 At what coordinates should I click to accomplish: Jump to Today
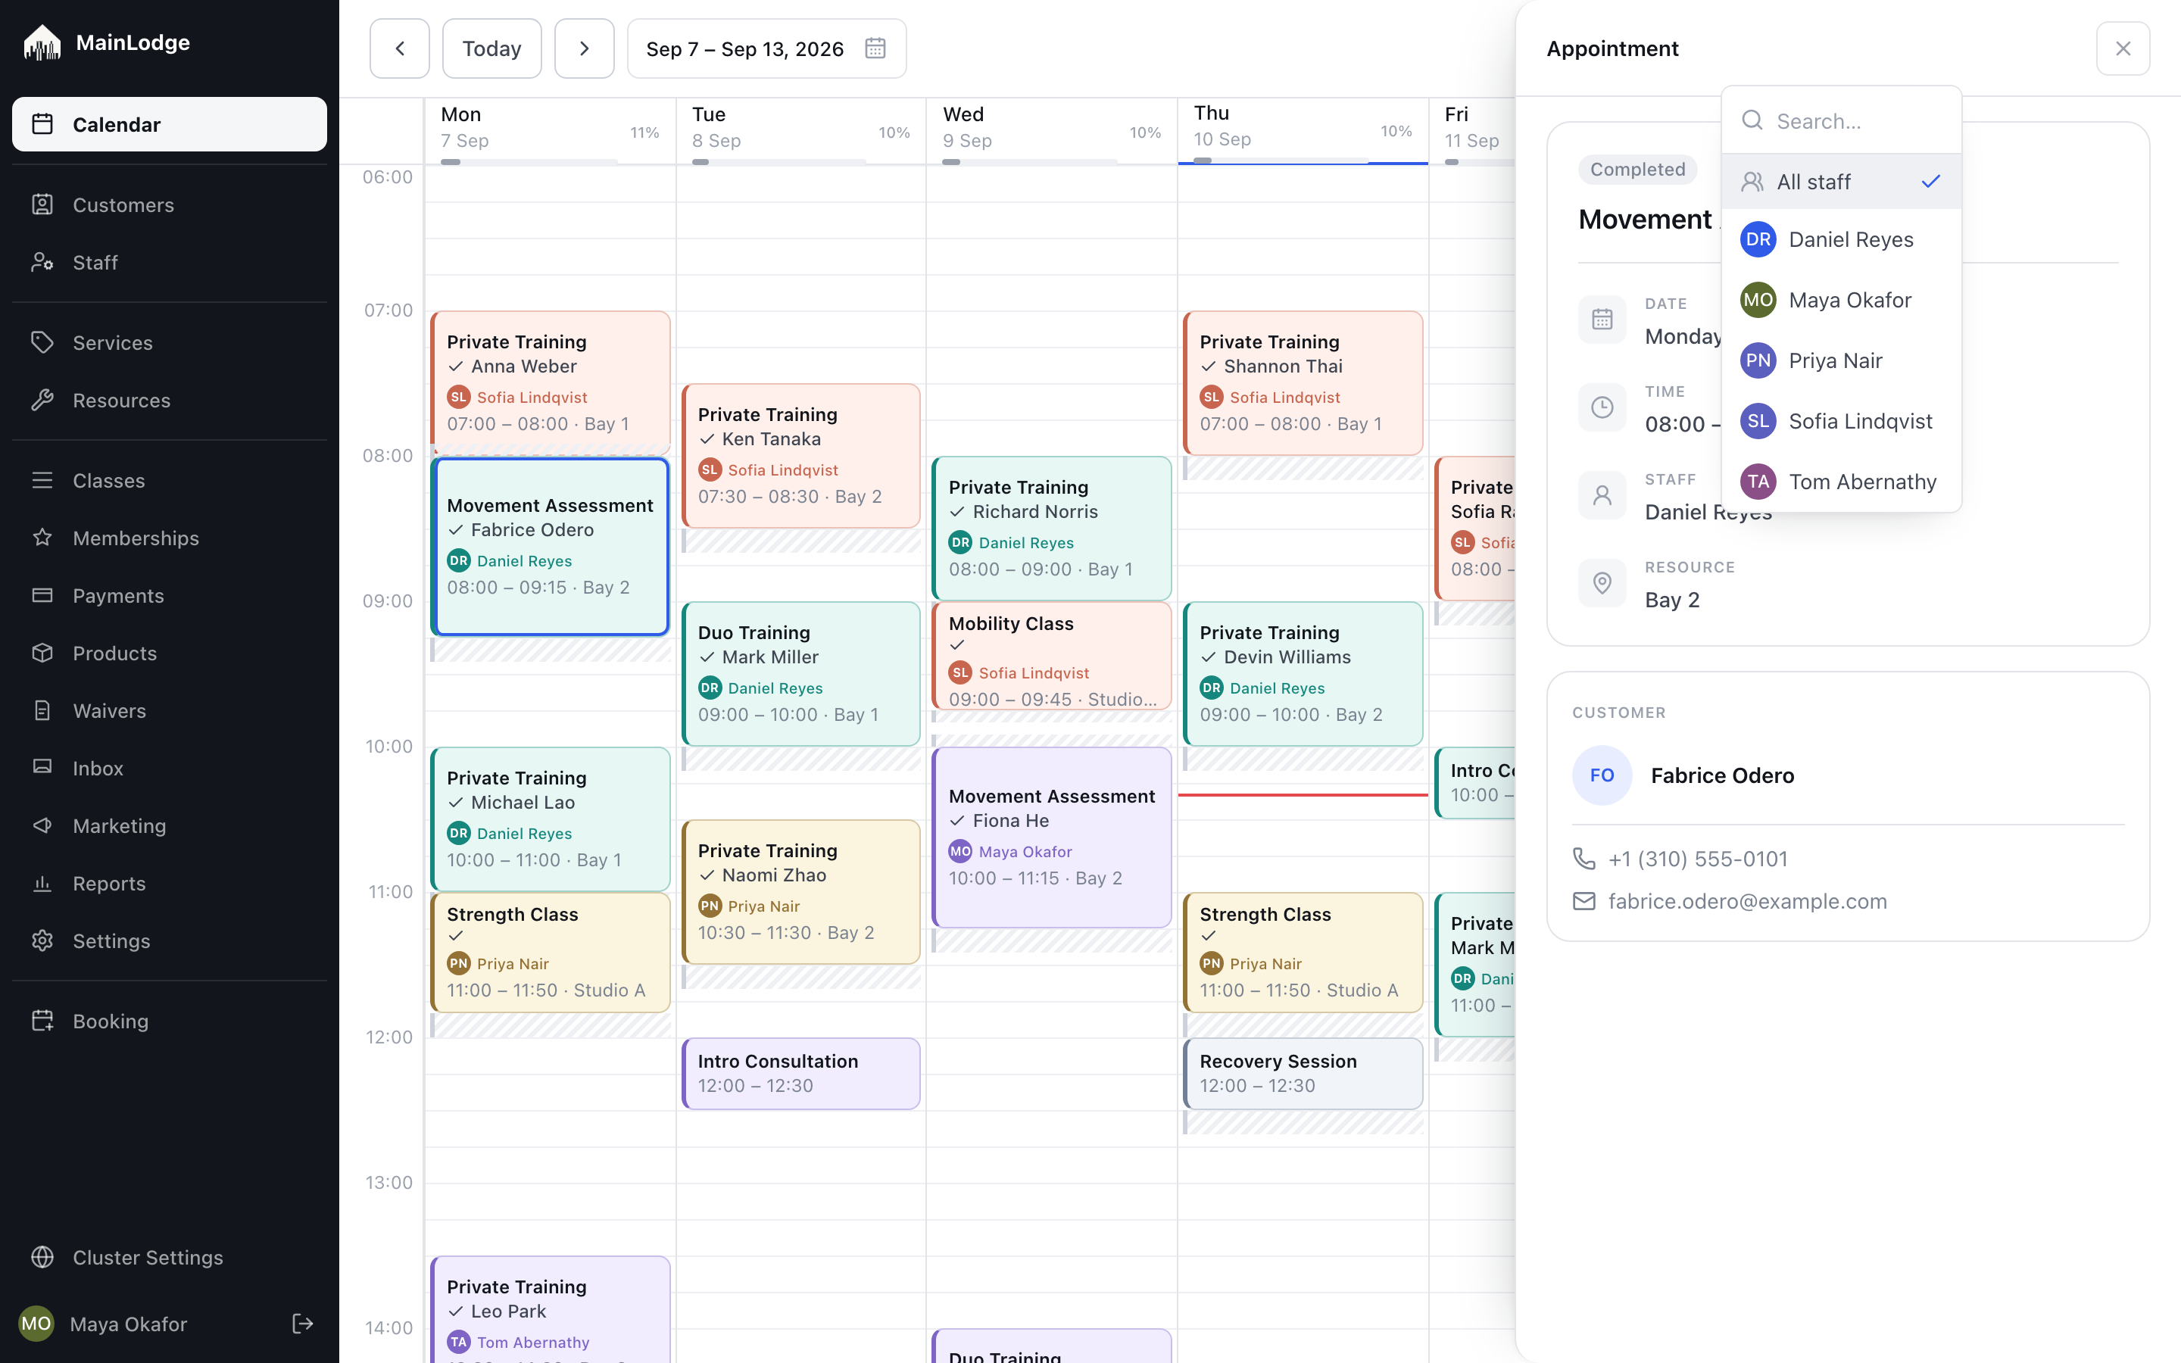tap(492, 48)
